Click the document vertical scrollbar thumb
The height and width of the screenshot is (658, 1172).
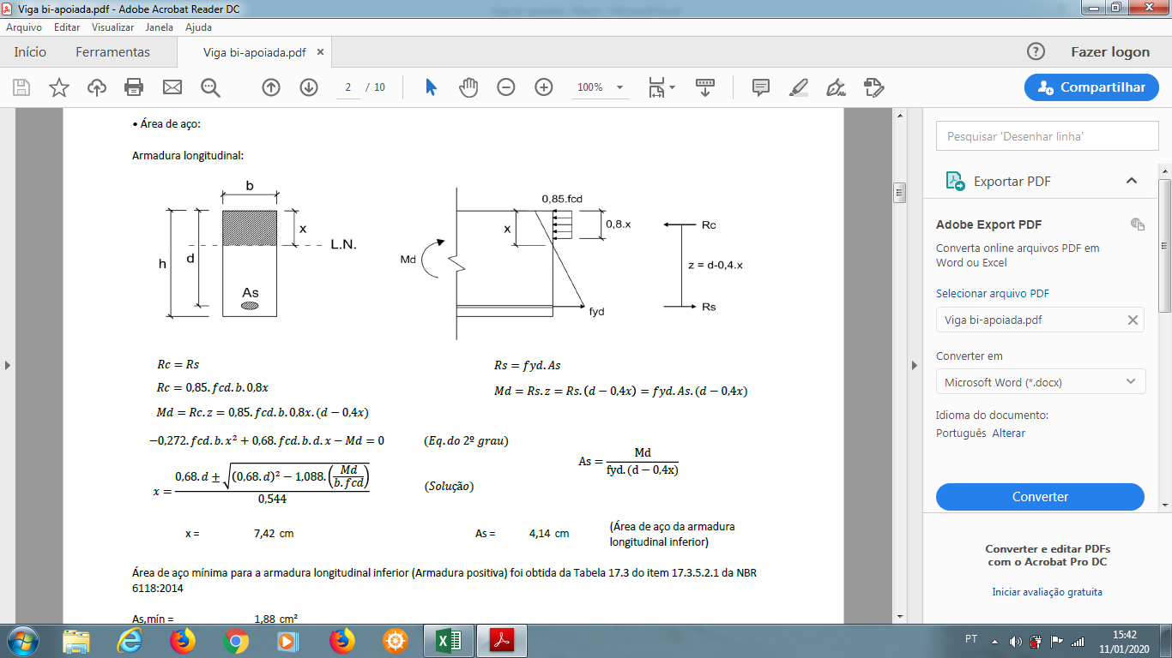pyautogui.click(x=899, y=192)
